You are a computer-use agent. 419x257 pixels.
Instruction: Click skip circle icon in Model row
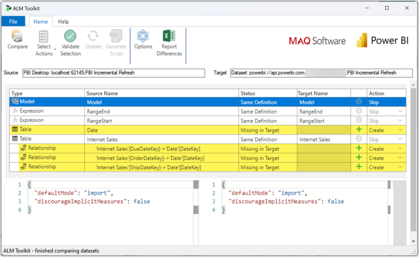coord(359,101)
